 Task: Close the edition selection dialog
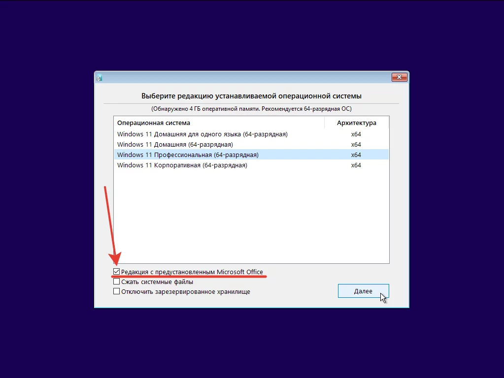[x=399, y=77]
